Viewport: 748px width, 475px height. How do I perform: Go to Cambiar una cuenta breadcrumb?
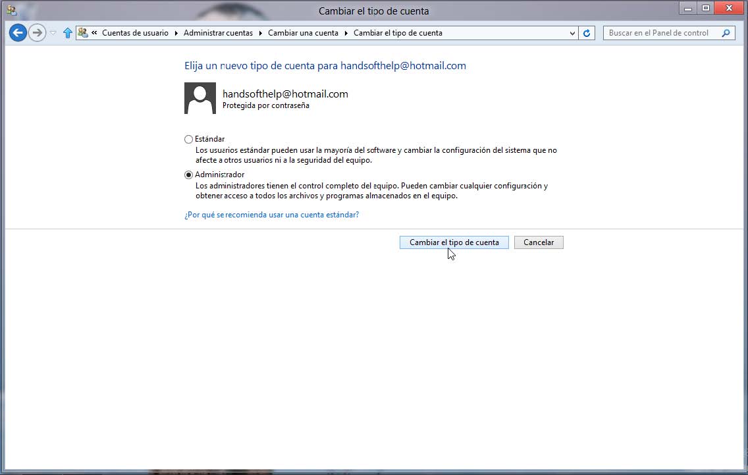point(303,33)
